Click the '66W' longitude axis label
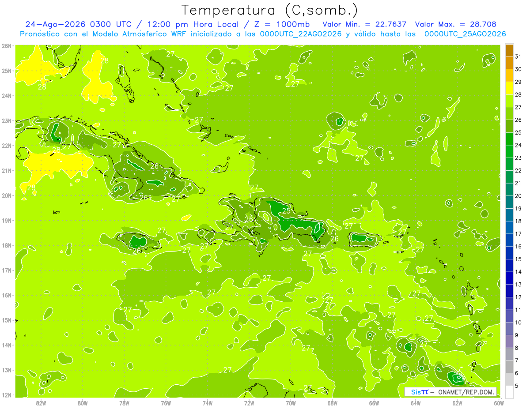 [374, 402]
